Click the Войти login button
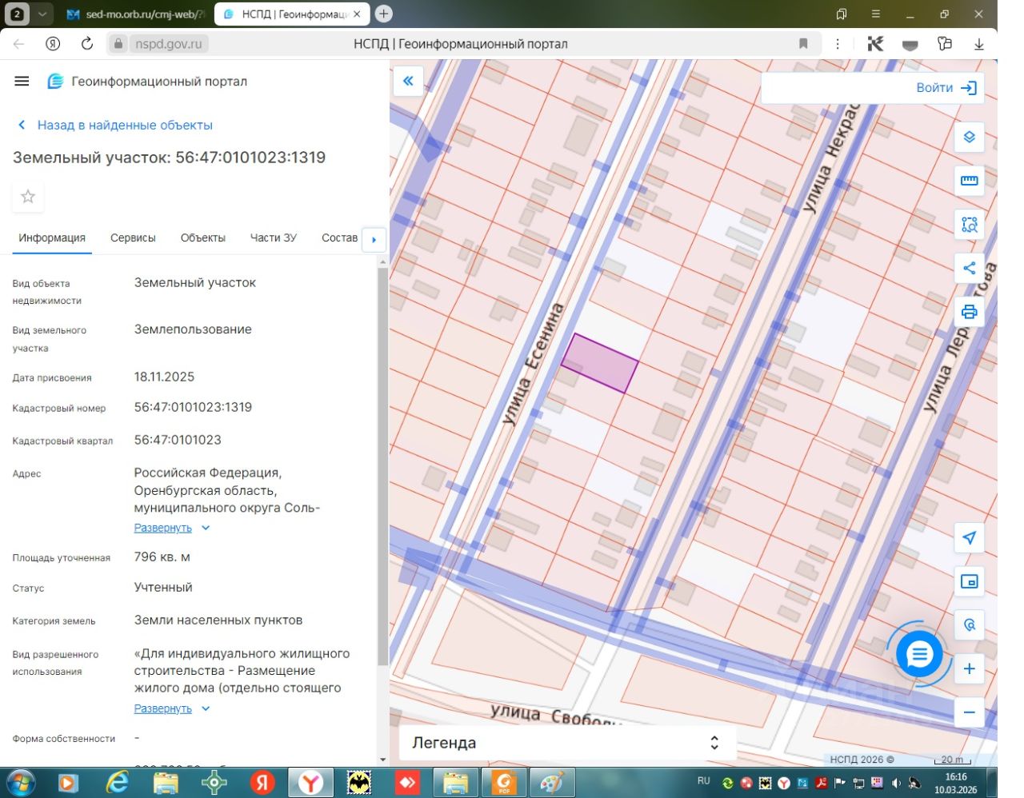Screen dimensions: 1024x798 (x=946, y=88)
